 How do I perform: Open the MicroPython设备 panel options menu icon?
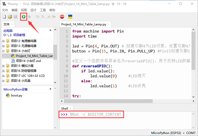[50, 89]
